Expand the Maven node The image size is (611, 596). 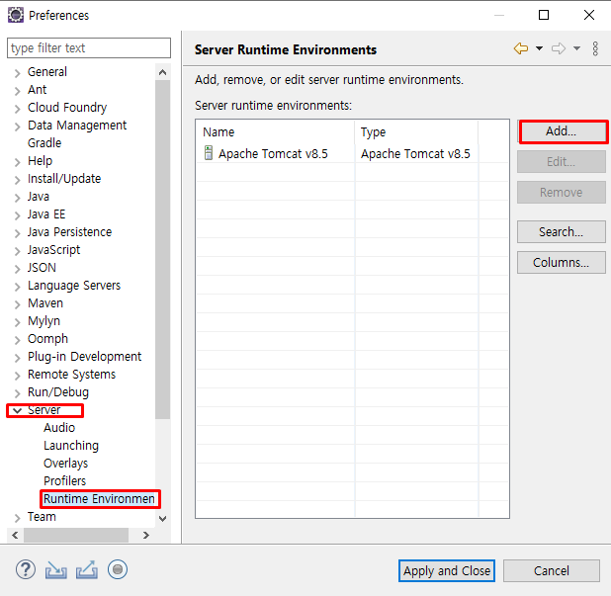click(17, 304)
